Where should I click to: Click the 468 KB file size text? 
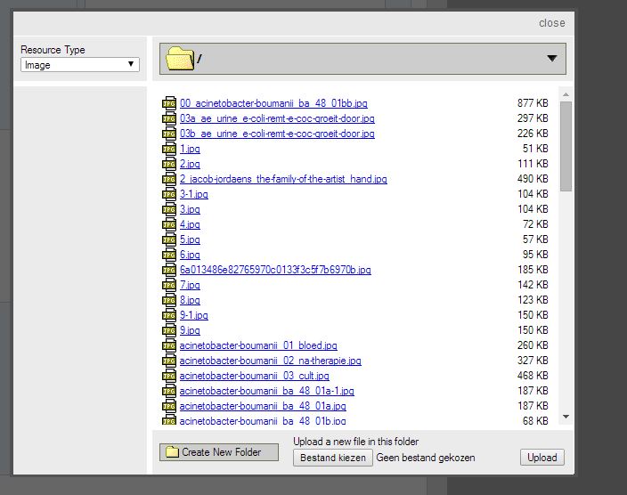(x=533, y=376)
